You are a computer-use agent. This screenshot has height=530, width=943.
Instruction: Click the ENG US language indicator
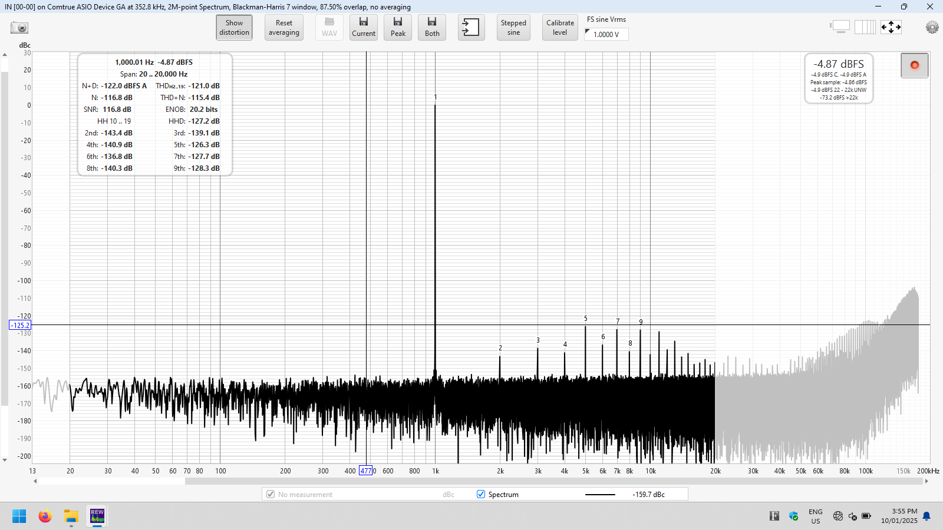[x=816, y=516]
